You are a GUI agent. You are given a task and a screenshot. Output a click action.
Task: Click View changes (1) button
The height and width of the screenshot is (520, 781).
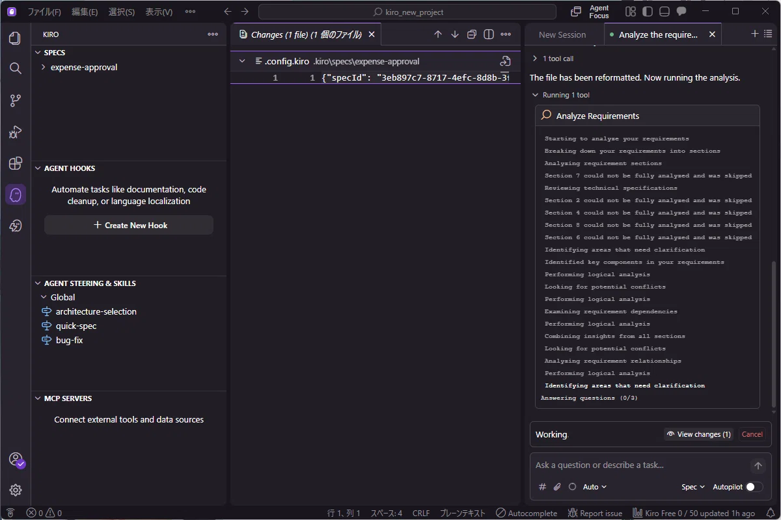[699, 434]
